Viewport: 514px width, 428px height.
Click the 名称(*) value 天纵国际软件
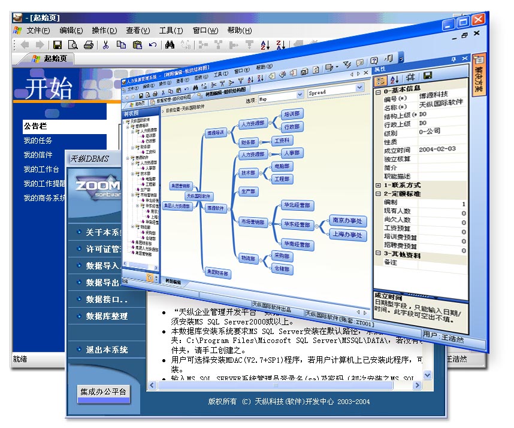441,104
